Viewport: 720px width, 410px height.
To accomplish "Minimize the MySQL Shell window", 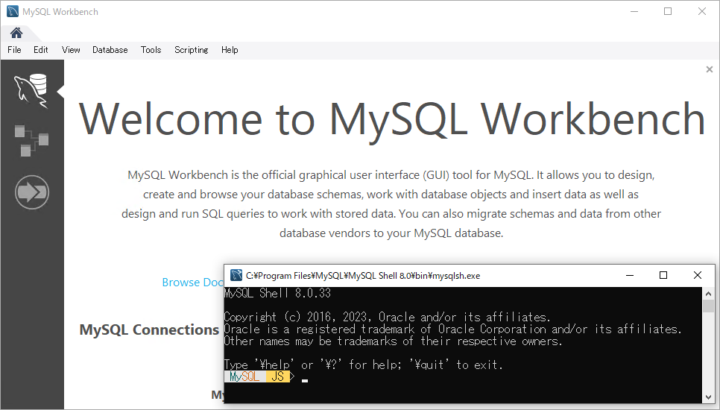I will click(x=630, y=275).
